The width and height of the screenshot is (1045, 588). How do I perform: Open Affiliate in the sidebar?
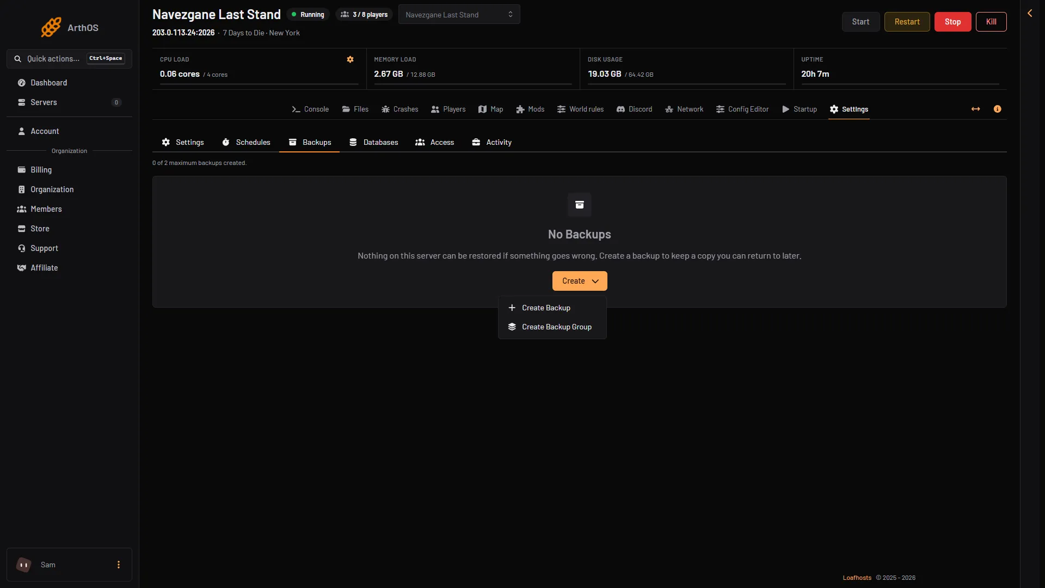[69, 268]
